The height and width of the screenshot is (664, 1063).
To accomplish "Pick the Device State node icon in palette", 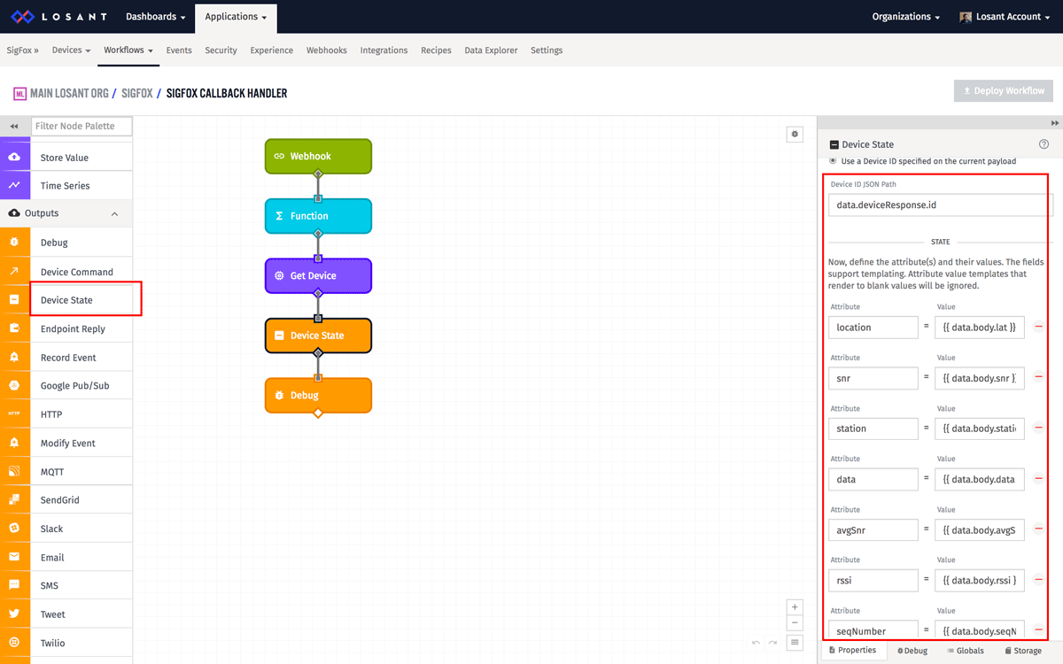I will [x=14, y=300].
